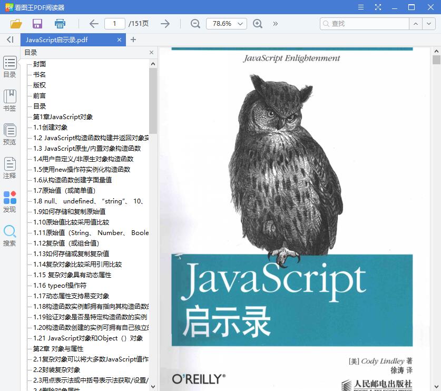This screenshot has height=391, width=441.
Task: Click the outline scrollbar up arrow
Action: [x=153, y=64]
